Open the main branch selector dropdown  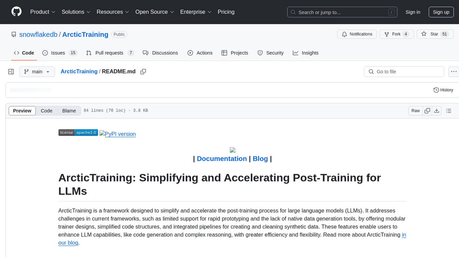coord(37,72)
